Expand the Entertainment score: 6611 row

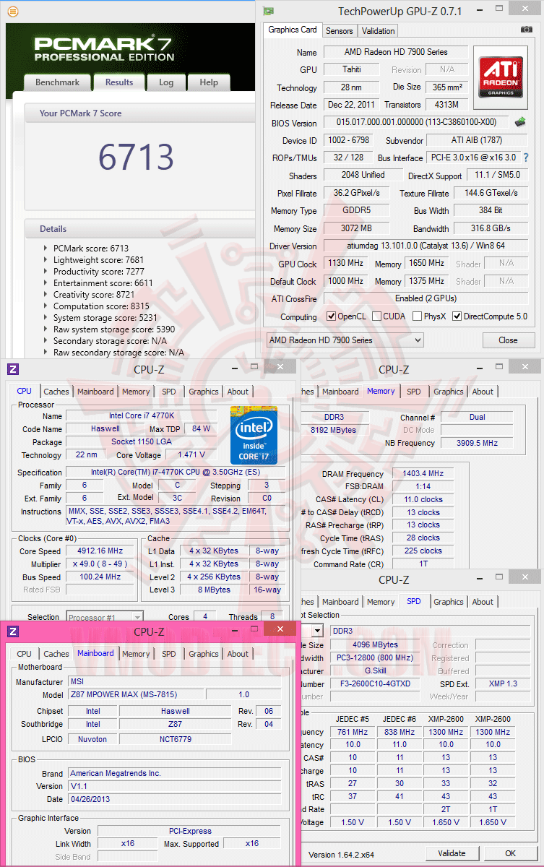click(47, 282)
